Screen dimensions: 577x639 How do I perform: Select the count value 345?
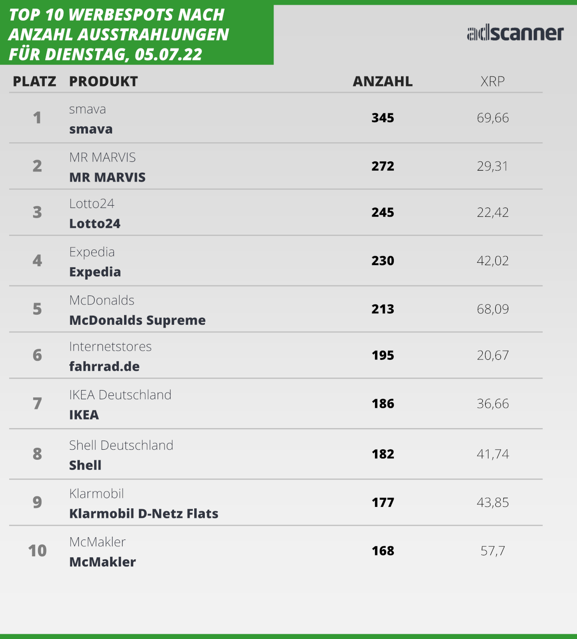tap(383, 118)
